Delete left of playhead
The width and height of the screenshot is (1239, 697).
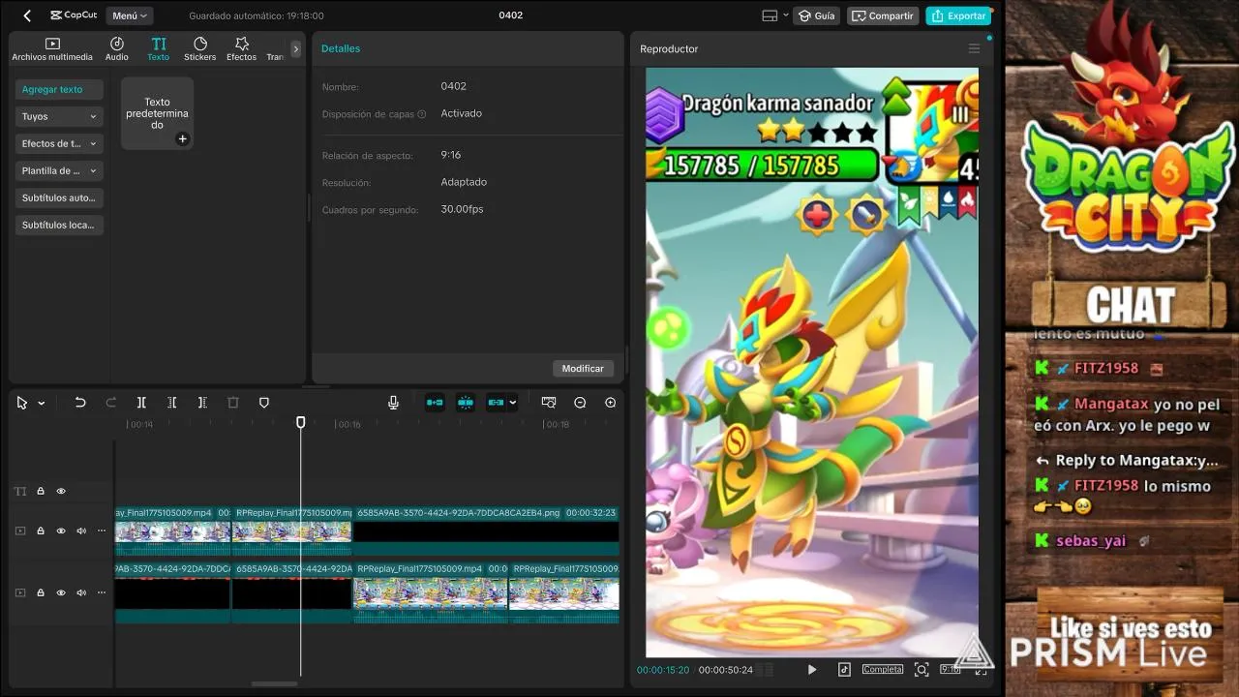point(171,403)
